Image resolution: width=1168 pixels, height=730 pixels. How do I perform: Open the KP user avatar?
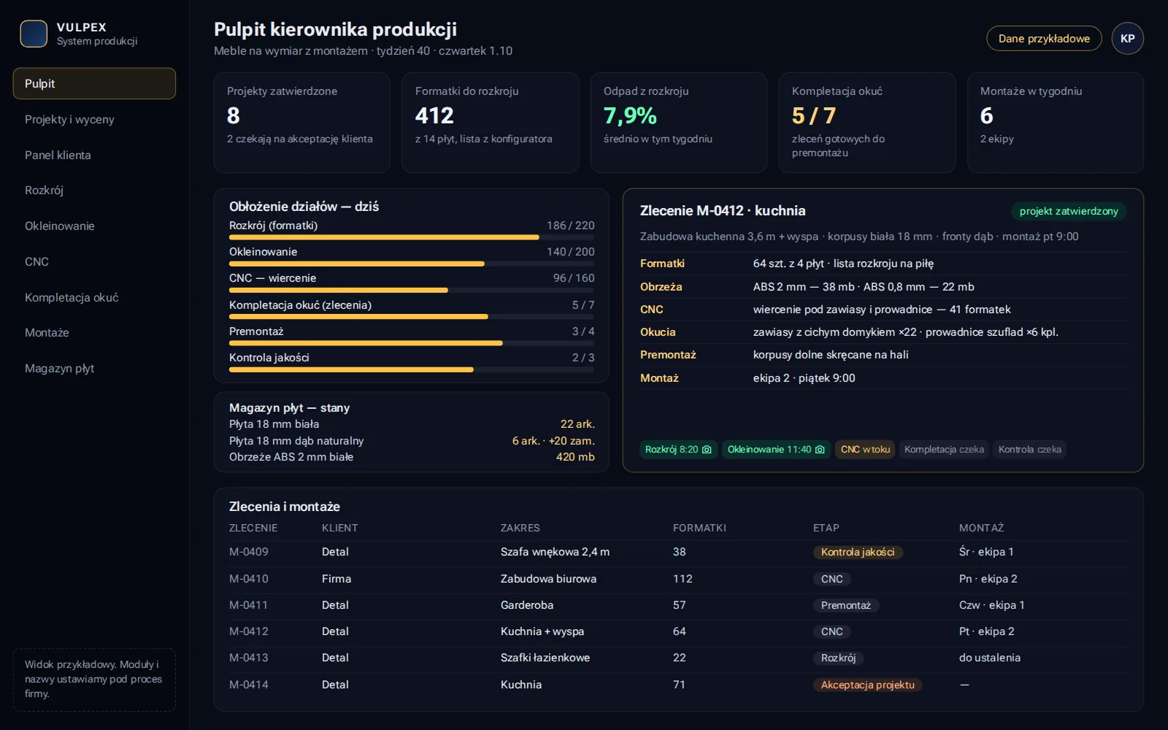click(x=1127, y=39)
